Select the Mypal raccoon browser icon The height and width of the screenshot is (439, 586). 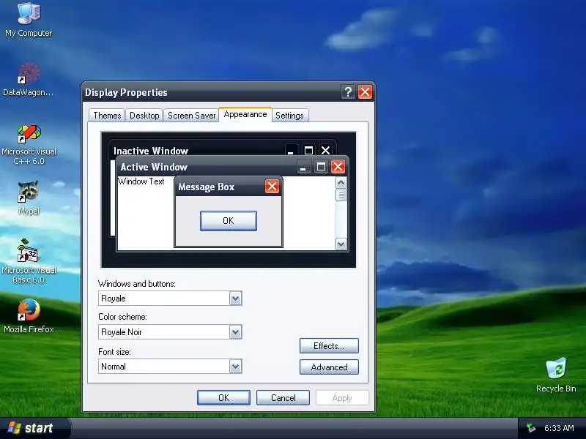(x=29, y=198)
